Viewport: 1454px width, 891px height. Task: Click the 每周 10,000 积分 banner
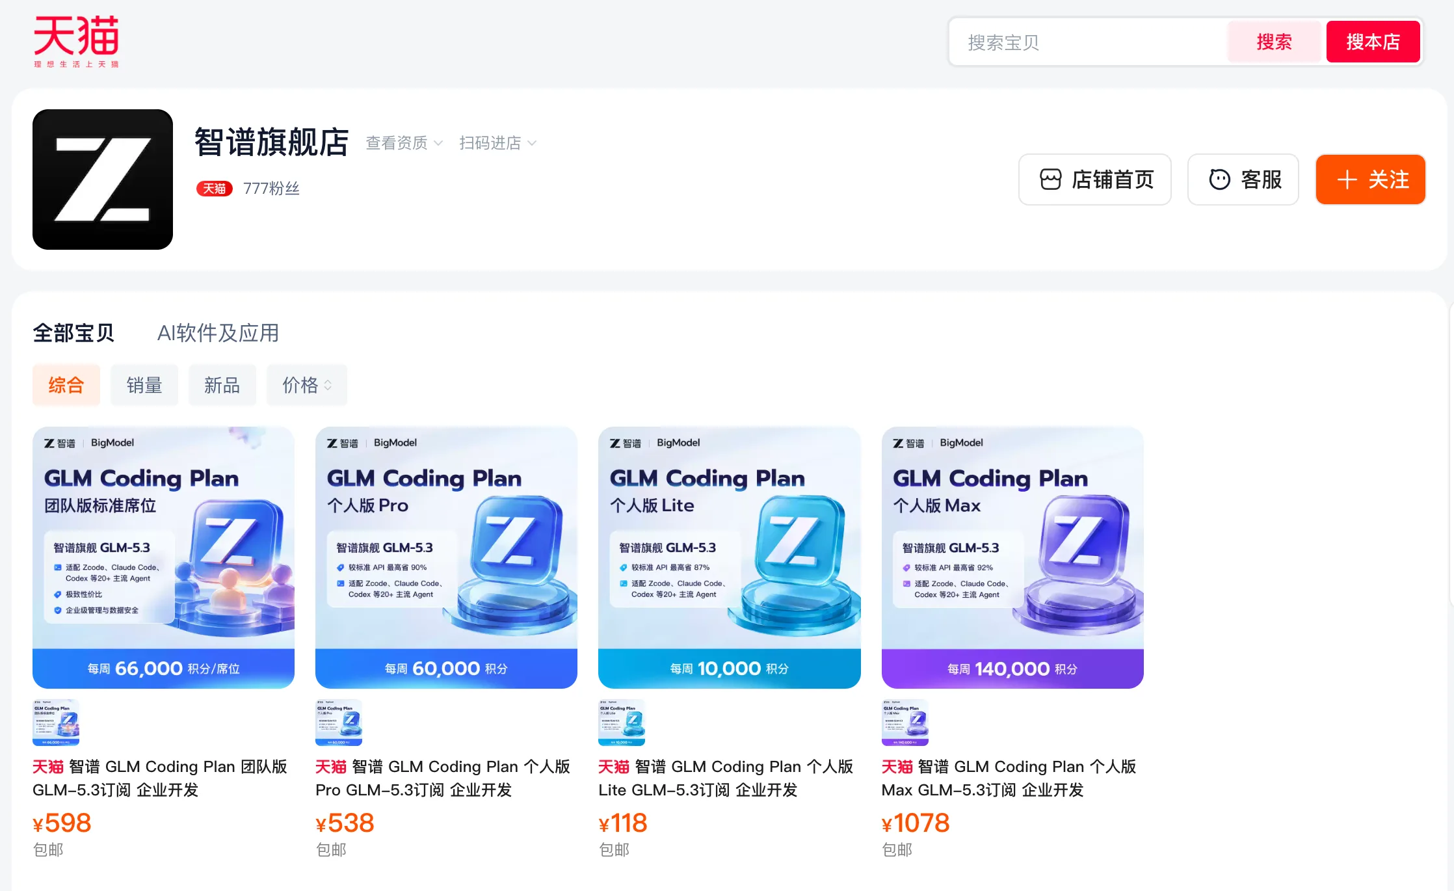[730, 669]
